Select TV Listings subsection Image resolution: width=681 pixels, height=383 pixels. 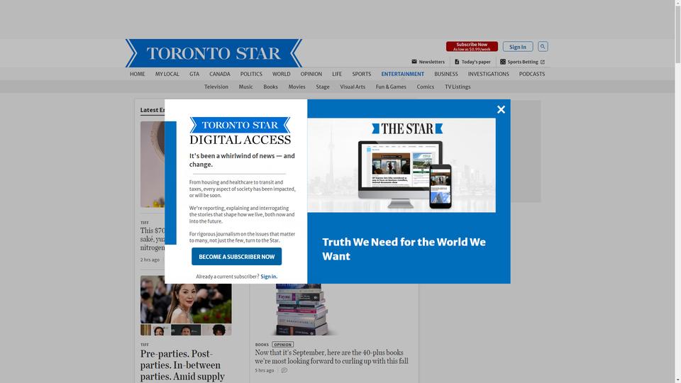pyautogui.click(x=458, y=87)
